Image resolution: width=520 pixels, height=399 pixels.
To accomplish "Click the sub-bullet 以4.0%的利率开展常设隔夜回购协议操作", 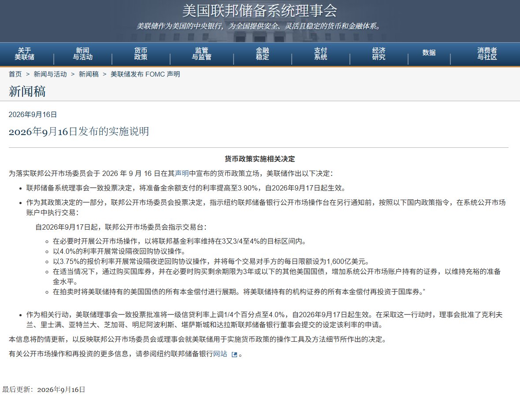I will coord(119,251).
